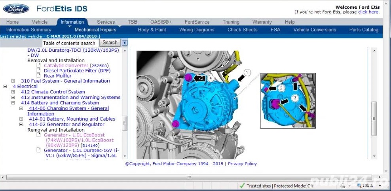Image resolution: width=391 pixels, height=191 pixels.
Task: Open the 310 Fuel System General Information
Action: 65,81
